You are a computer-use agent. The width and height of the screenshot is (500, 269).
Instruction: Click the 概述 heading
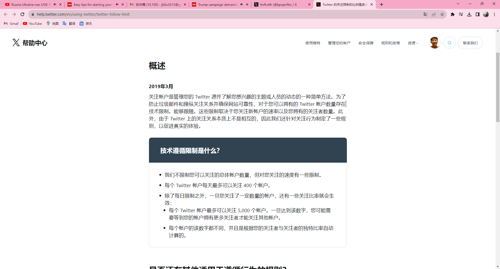click(x=157, y=66)
